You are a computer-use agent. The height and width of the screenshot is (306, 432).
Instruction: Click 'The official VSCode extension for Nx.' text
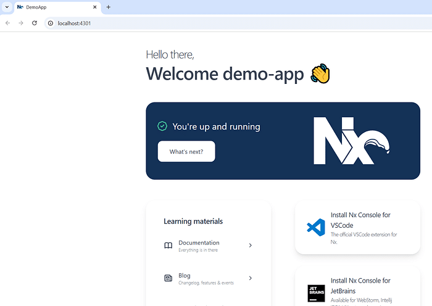coord(363,238)
